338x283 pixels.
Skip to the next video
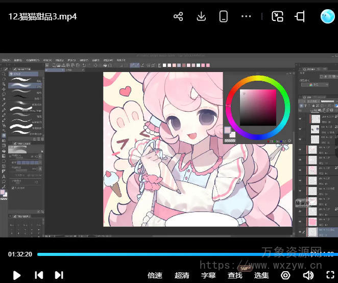click(59, 275)
